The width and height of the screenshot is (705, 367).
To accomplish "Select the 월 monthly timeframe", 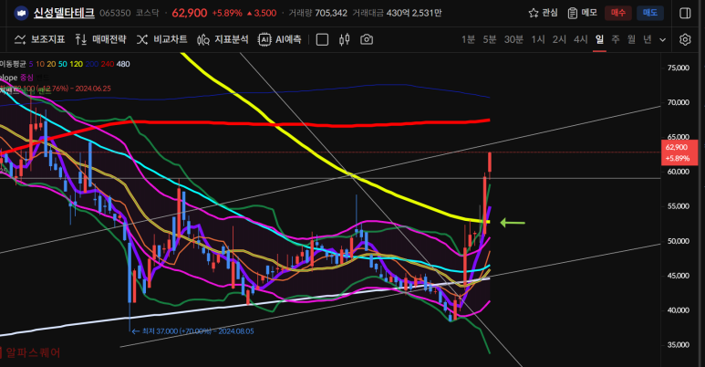I will coord(631,39).
